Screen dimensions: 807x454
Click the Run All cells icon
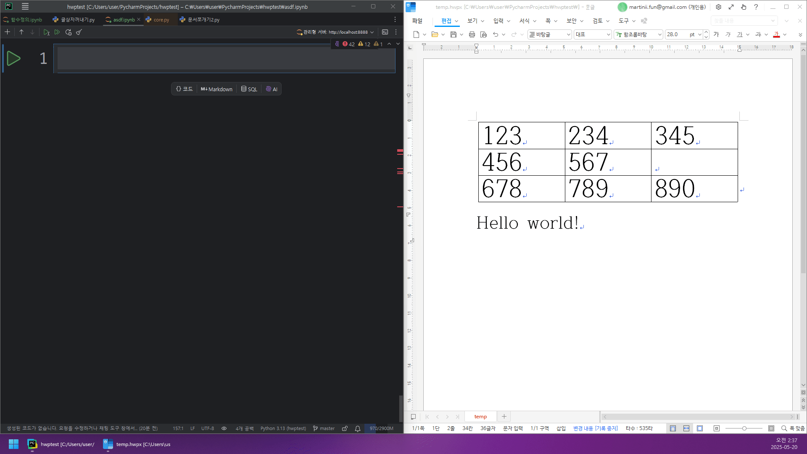[x=57, y=32]
